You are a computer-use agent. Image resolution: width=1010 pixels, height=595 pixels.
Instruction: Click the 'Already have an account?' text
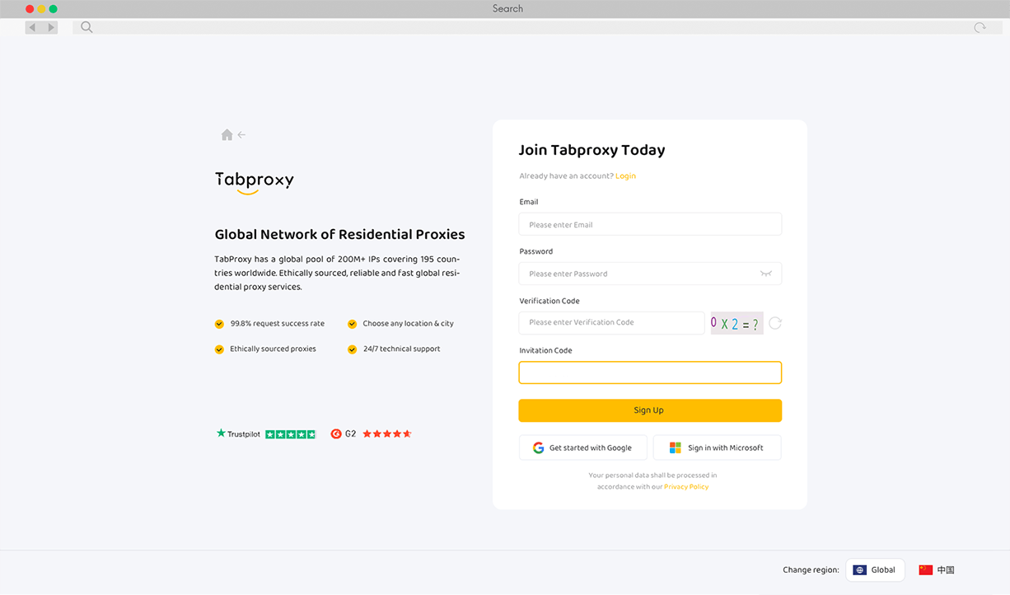(x=567, y=176)
